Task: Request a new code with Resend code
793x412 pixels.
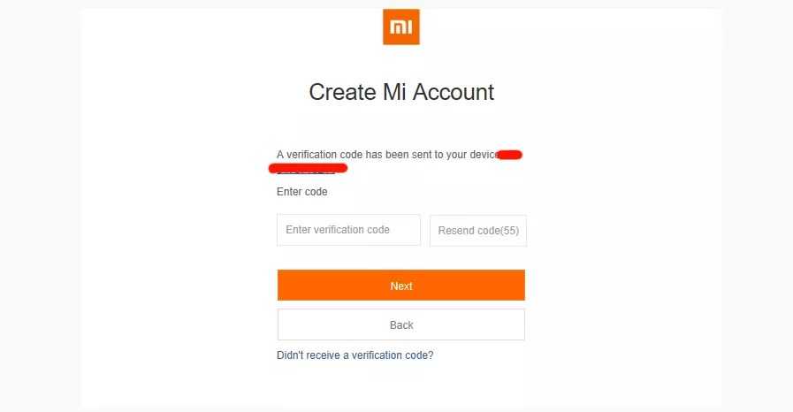Action: coord(477,231)
